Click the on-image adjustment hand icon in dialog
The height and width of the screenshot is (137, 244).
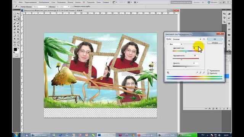[x=168, y=73]
